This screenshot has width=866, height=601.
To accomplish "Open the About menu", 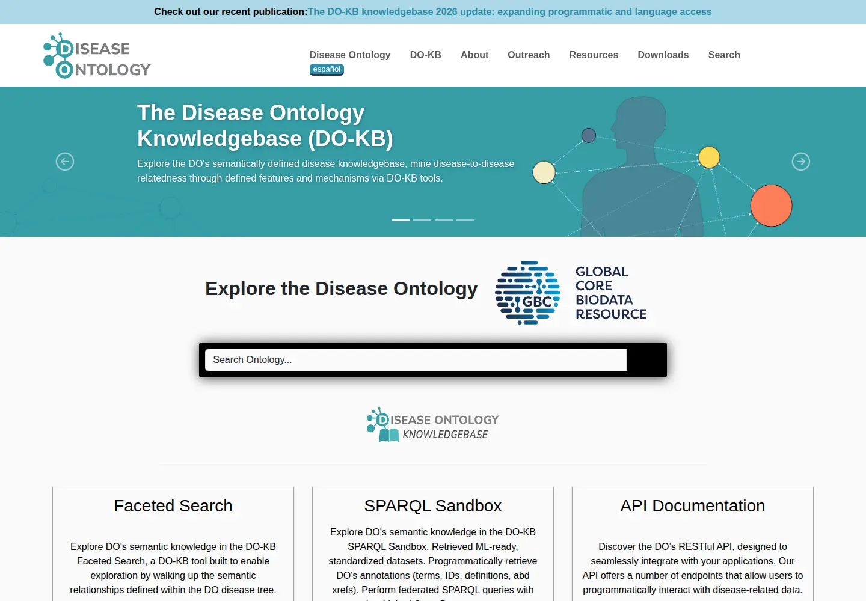I will tap(474, 55).
